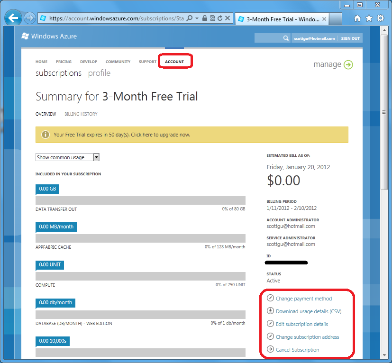Click Change subscription address link
Screen dimensions: 392x363
click(x=307, y=337)
